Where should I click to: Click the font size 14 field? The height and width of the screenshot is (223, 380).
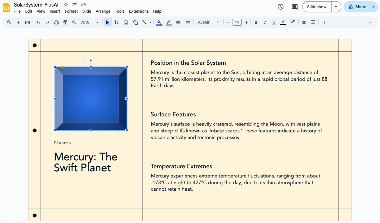[237, 22]
